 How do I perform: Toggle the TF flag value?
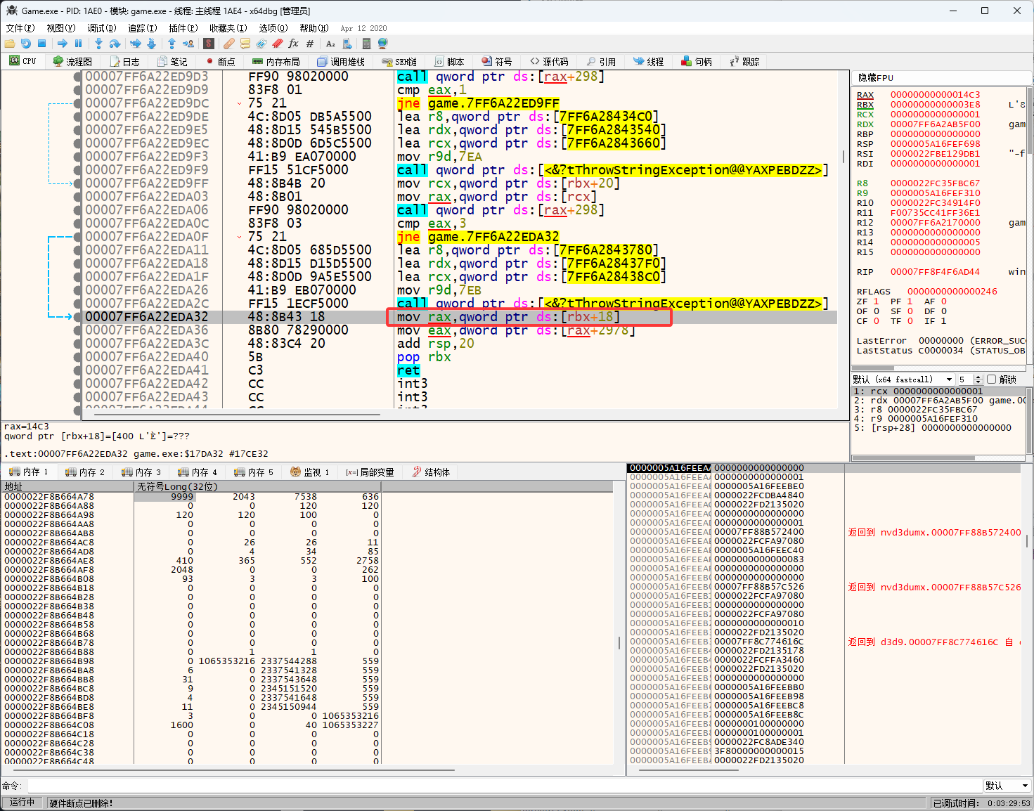coord(910,321)
